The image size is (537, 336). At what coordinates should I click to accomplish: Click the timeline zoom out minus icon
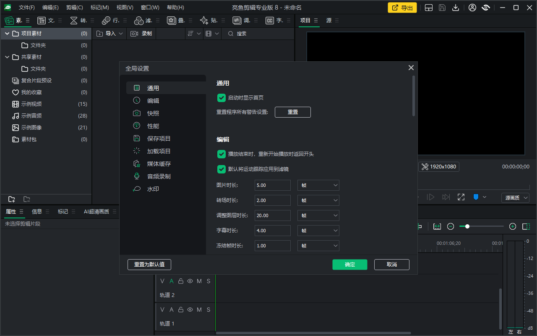451,226
